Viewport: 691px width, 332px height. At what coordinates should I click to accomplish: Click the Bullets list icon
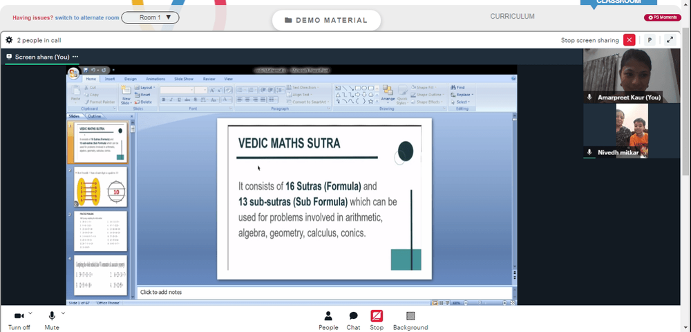[240, 90]
